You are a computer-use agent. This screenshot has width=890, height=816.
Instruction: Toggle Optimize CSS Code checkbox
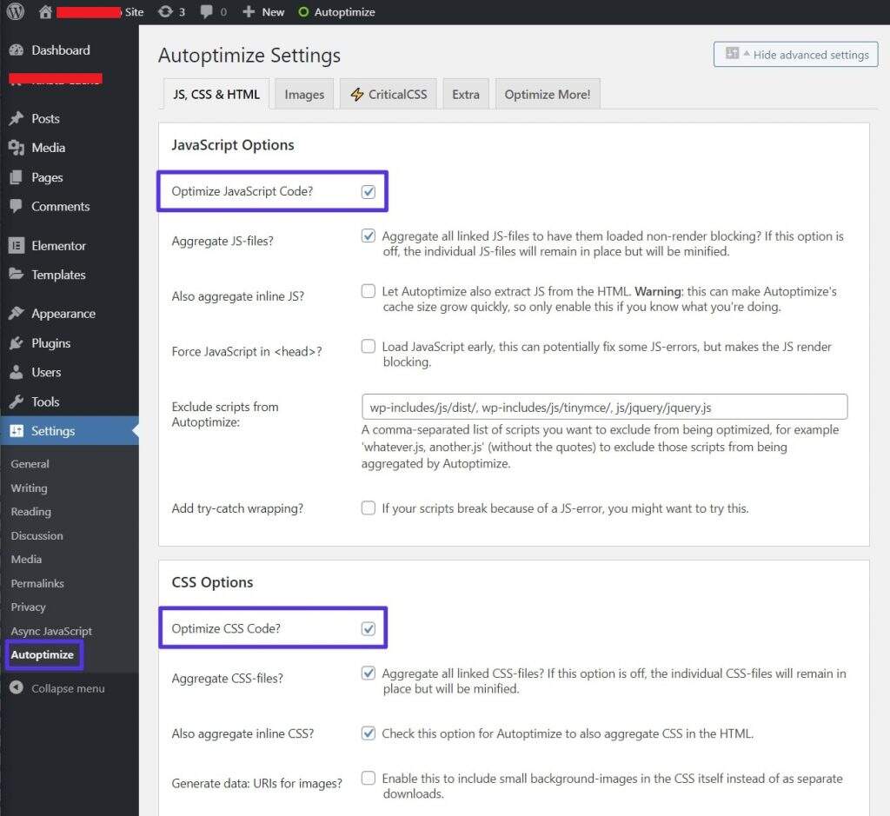pos(369,628)
